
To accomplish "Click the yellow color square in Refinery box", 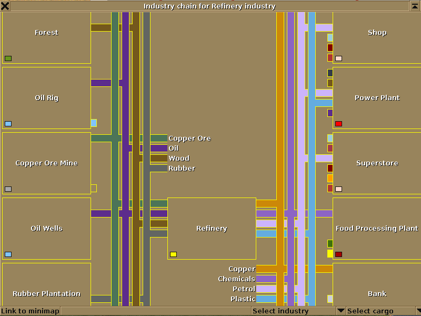I will tap(173, 254).
